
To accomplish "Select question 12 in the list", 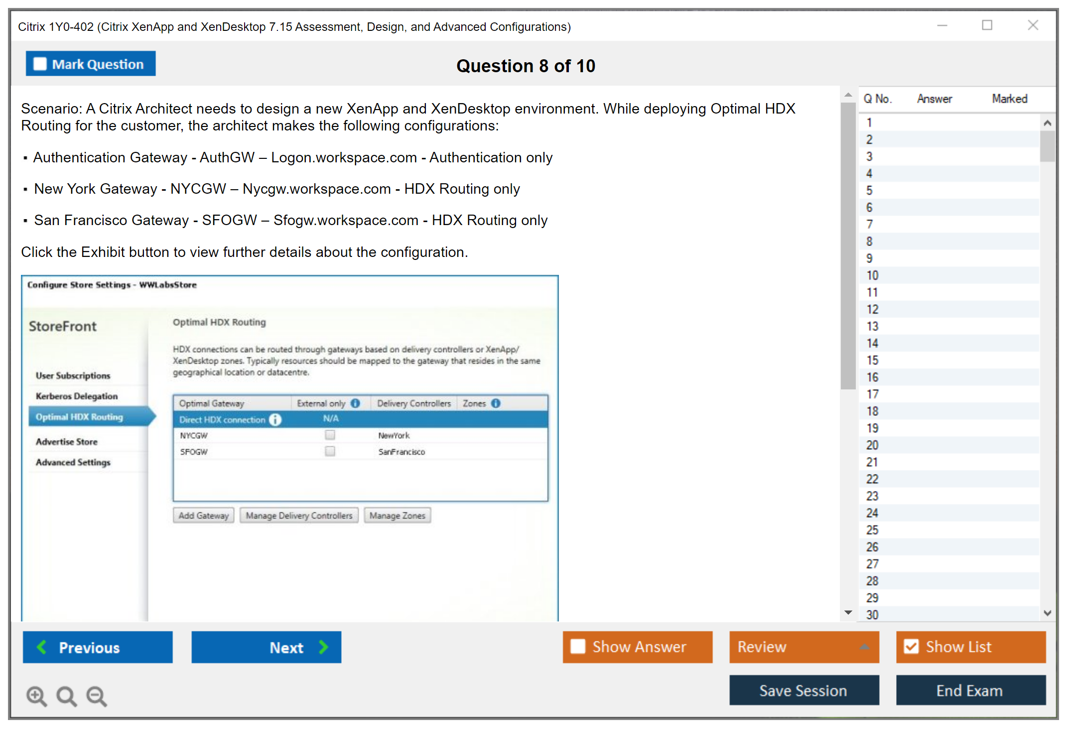I will click(872, 309).
